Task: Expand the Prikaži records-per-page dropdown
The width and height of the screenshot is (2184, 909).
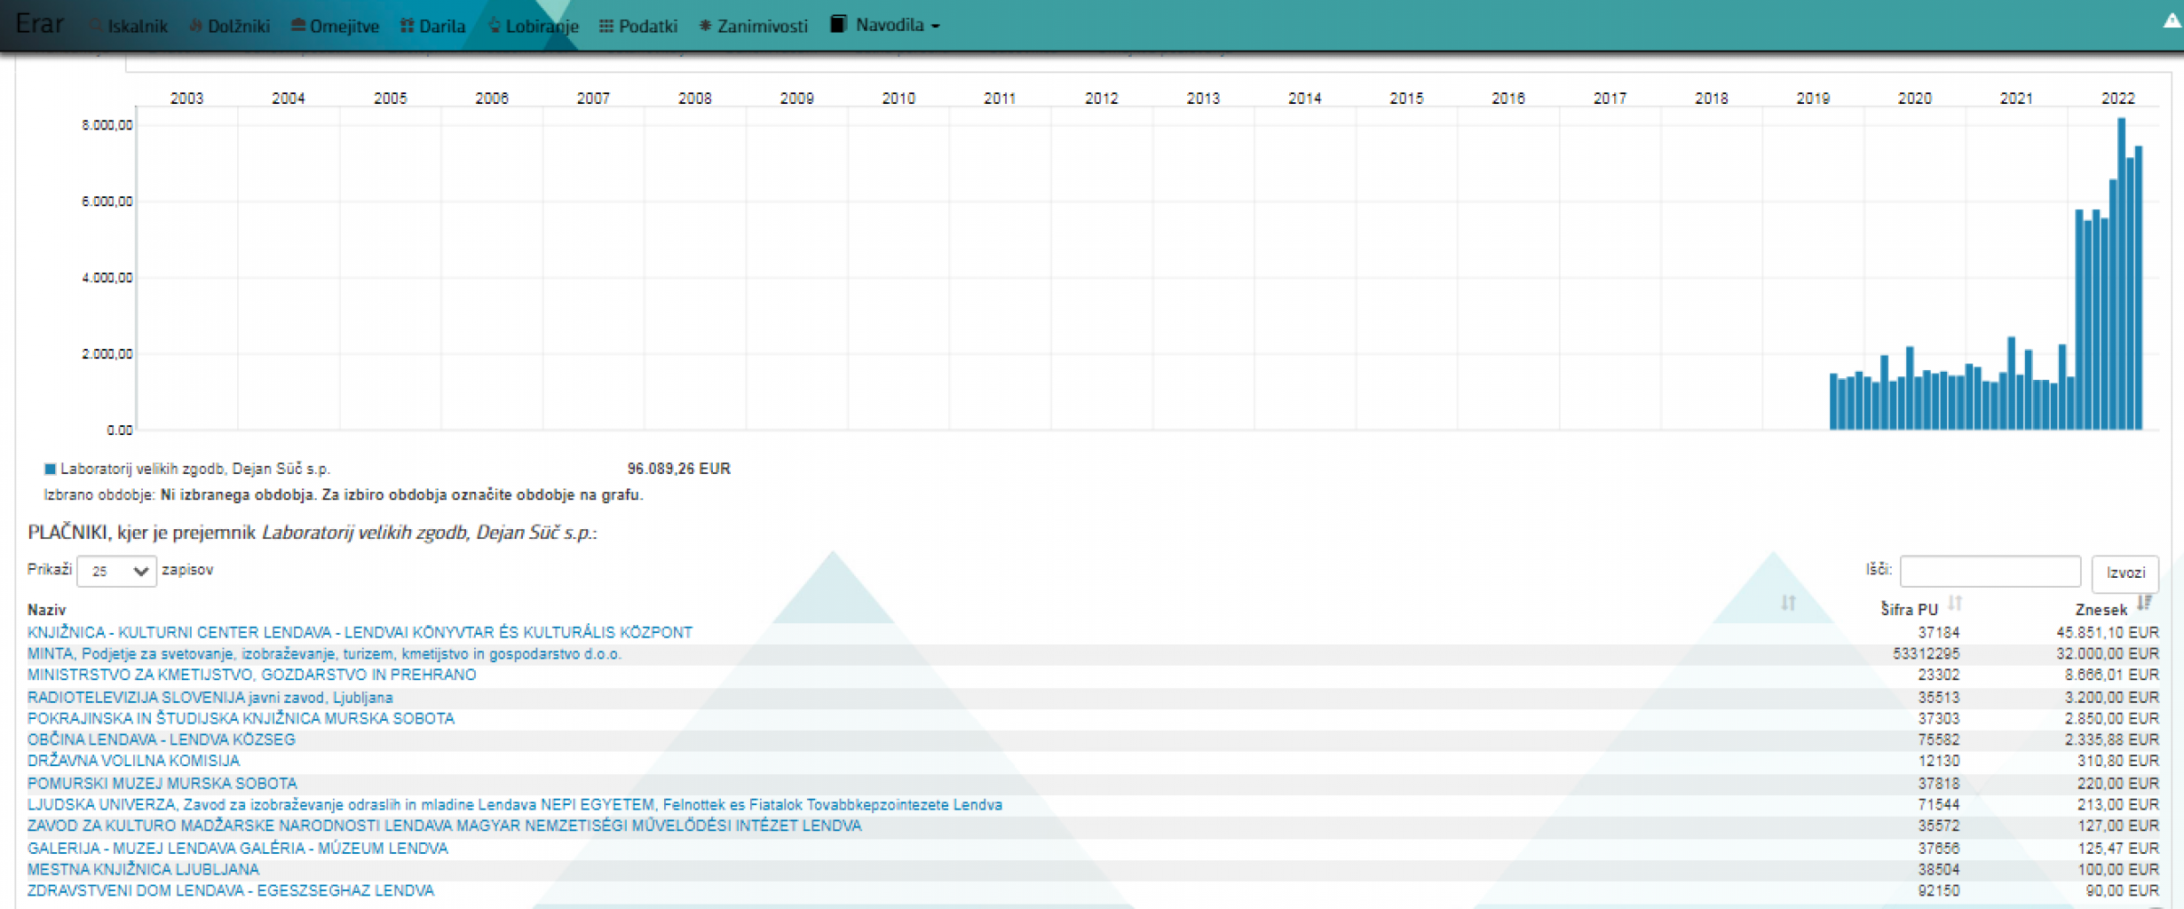Action: pos(116,571)
